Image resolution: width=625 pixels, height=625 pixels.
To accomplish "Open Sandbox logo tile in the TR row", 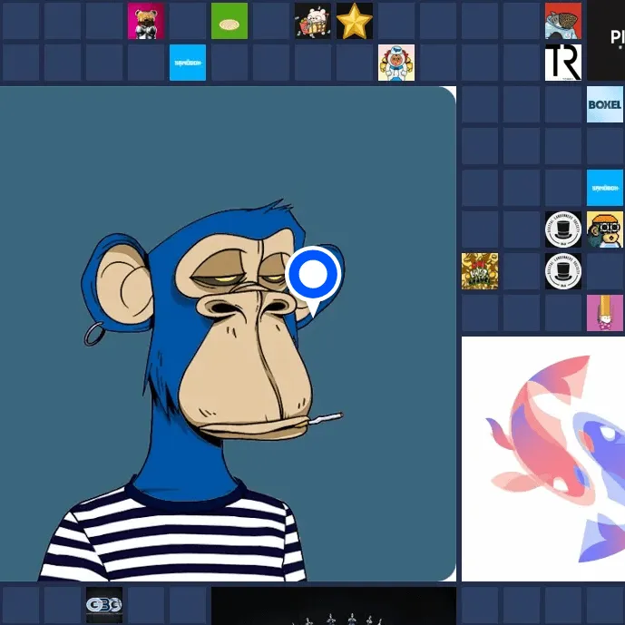I will click(188, 63).
